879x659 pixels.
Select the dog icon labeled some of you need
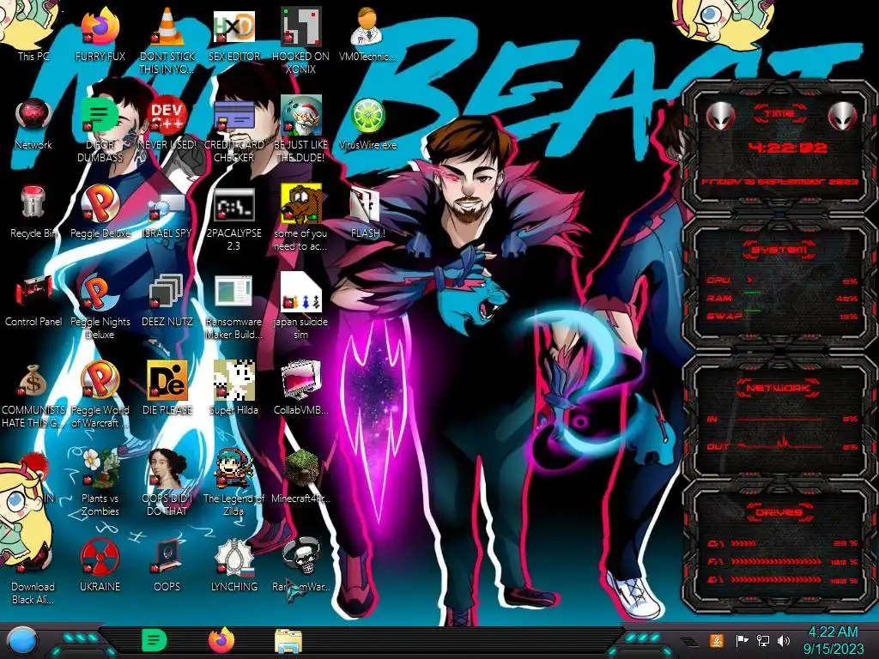point(300,219)
